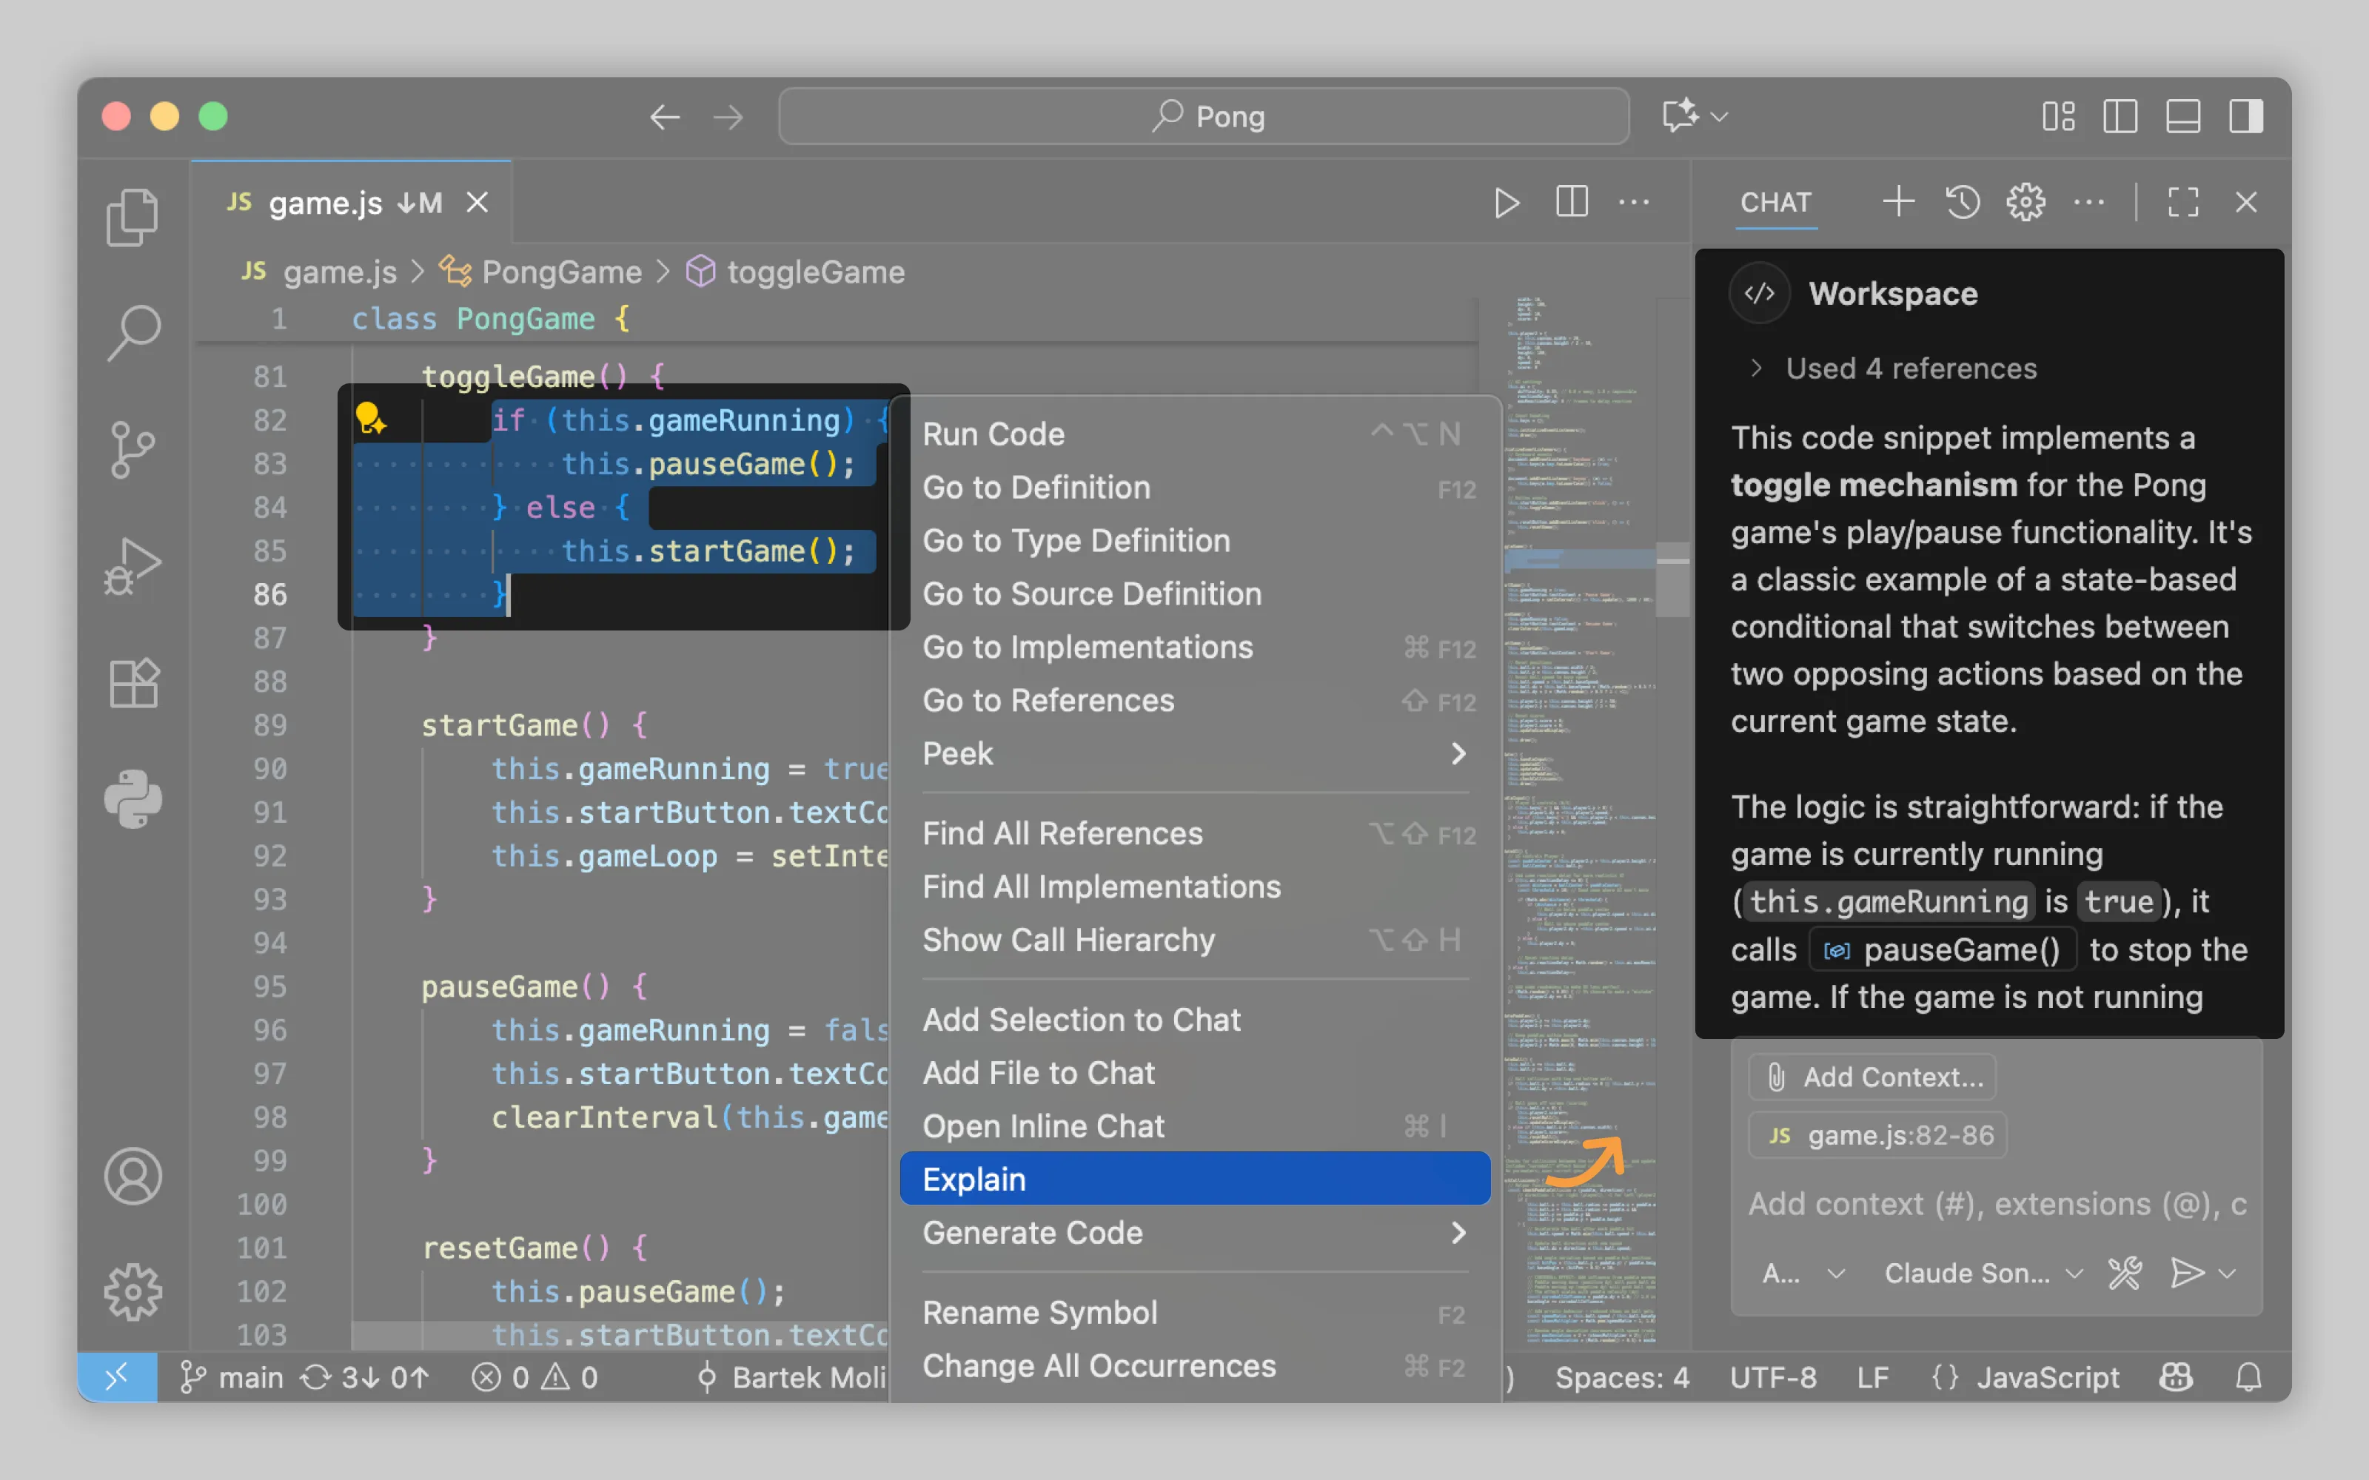Toggle the primary side bar layout

pos(2120,116)
